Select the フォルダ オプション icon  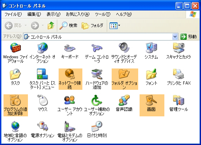[125, 79]
